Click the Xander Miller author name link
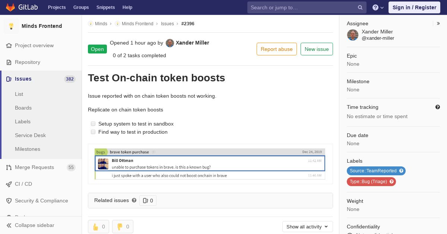 [x=192, y=43]
